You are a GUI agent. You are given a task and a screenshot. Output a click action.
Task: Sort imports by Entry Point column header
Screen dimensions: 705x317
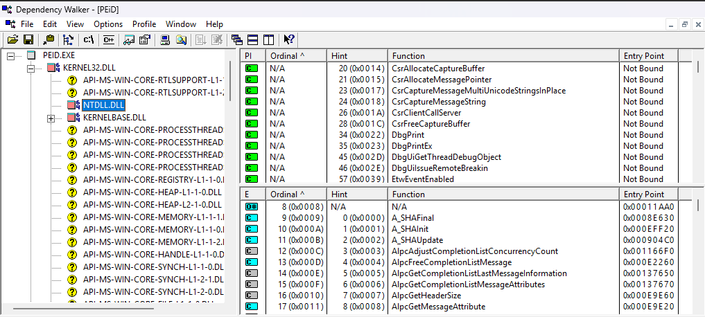pyautogui.click(x=649, y=56)
